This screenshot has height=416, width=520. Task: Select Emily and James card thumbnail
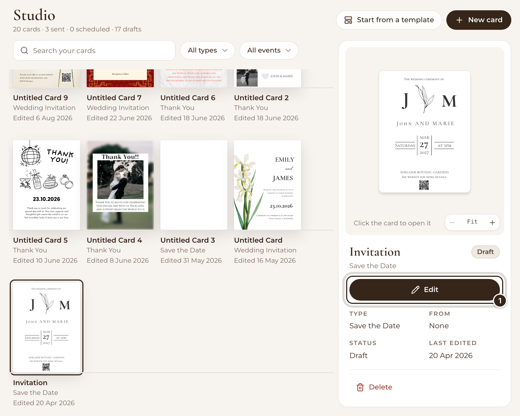pyautogui.click(x=268, y=185)
